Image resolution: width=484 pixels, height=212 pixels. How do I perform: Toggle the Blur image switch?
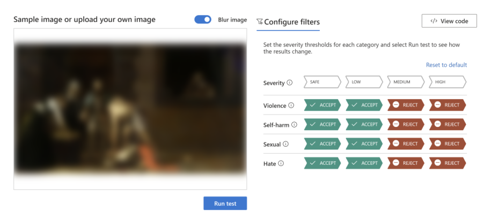tap(203, 20)
